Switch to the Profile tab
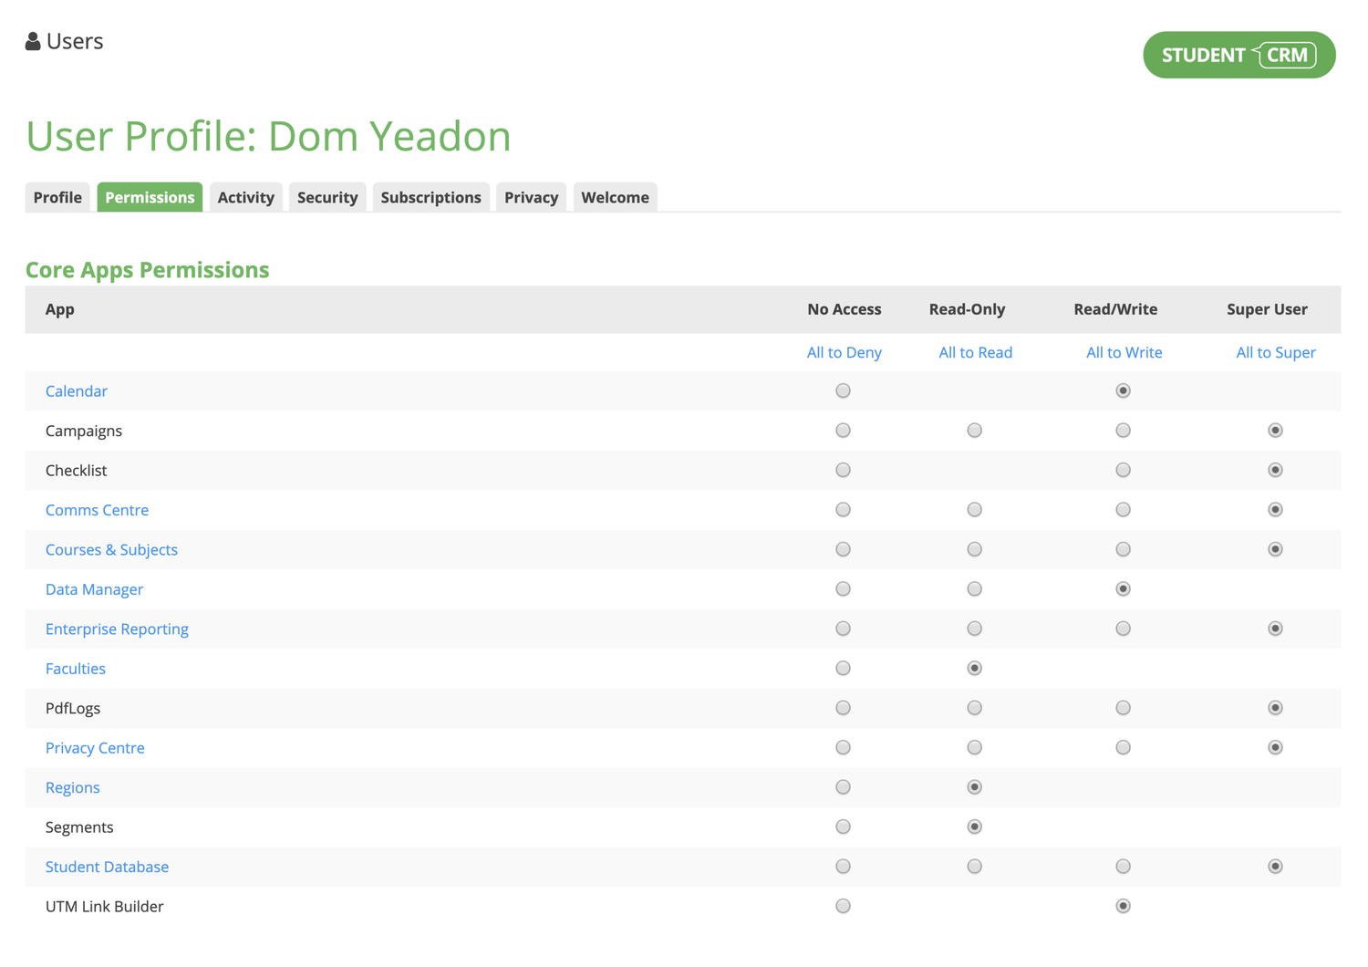1368x967 pixels. pyautogui.click(x=57, y=197)
